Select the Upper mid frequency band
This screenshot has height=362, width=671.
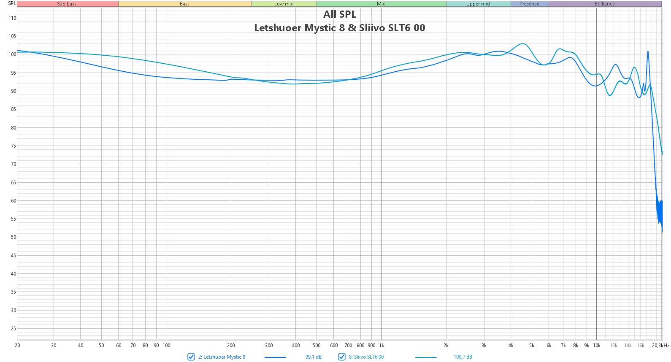(478, 4)
